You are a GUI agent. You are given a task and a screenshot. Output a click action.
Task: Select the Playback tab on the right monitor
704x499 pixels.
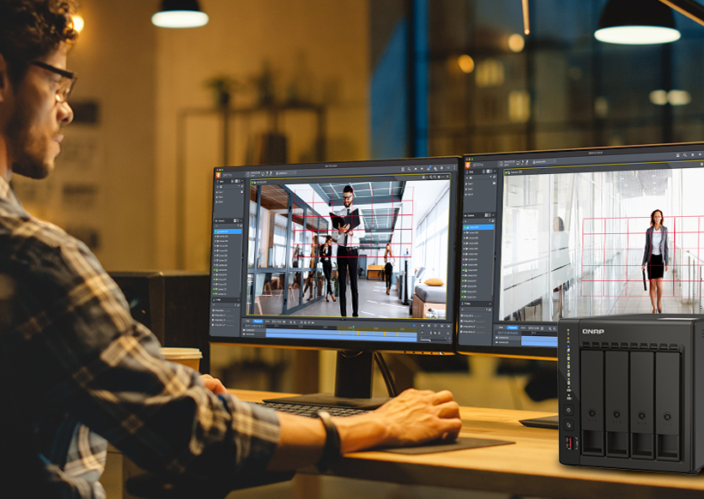[x=513, y=327]
